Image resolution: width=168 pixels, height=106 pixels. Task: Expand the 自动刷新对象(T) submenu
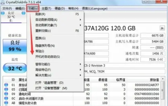55,25
